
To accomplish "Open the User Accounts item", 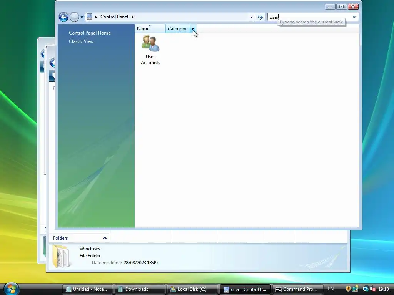I will tap(150, 50).
